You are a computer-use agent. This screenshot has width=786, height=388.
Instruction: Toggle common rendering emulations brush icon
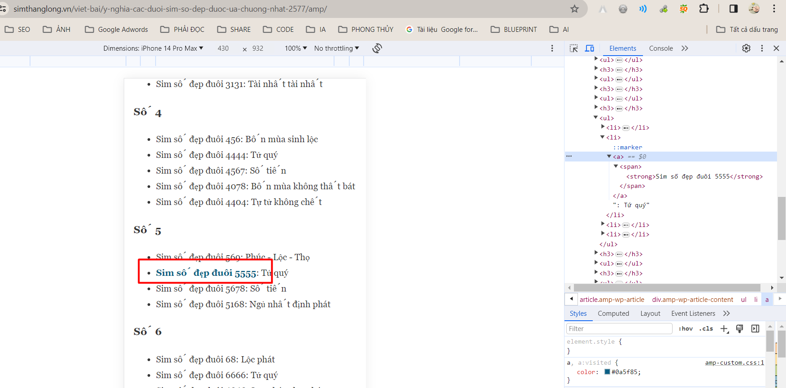pos(740,329)
